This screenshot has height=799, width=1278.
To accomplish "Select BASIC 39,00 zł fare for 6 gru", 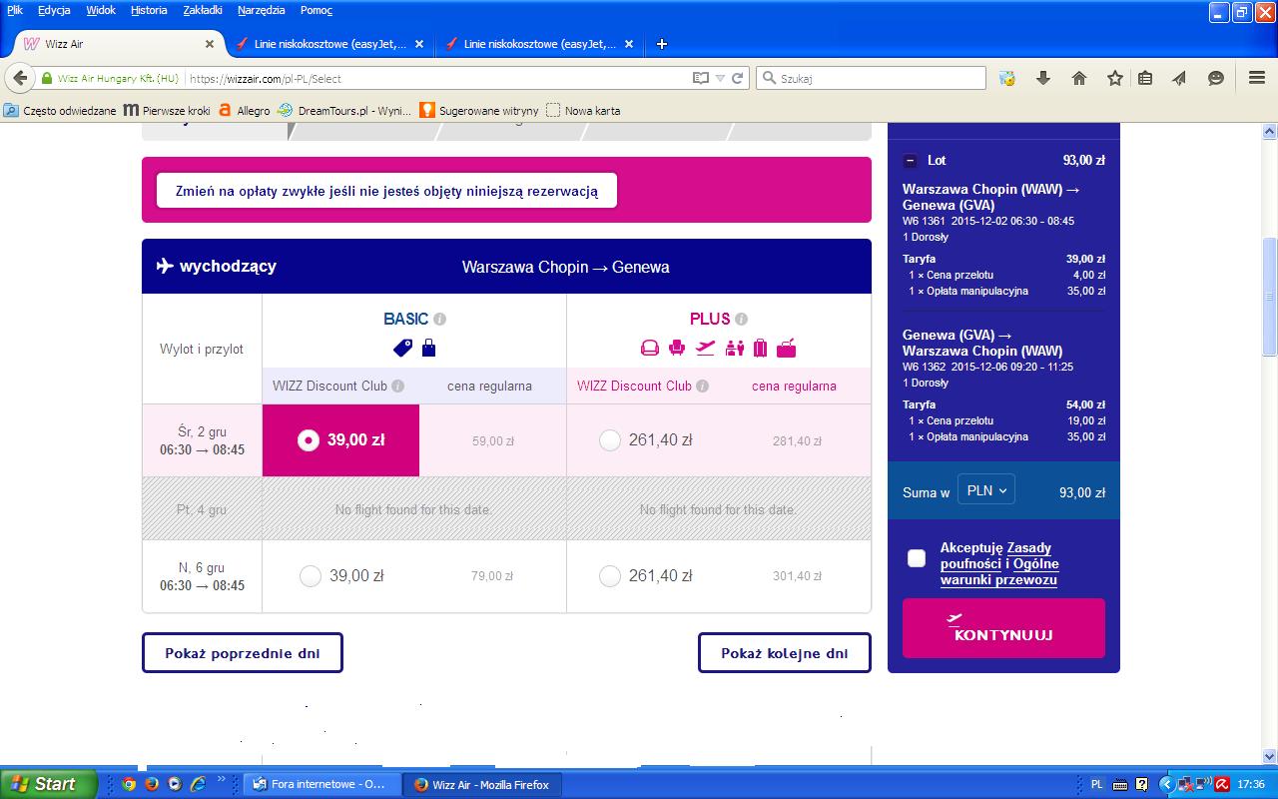I will tap(311, 575).
